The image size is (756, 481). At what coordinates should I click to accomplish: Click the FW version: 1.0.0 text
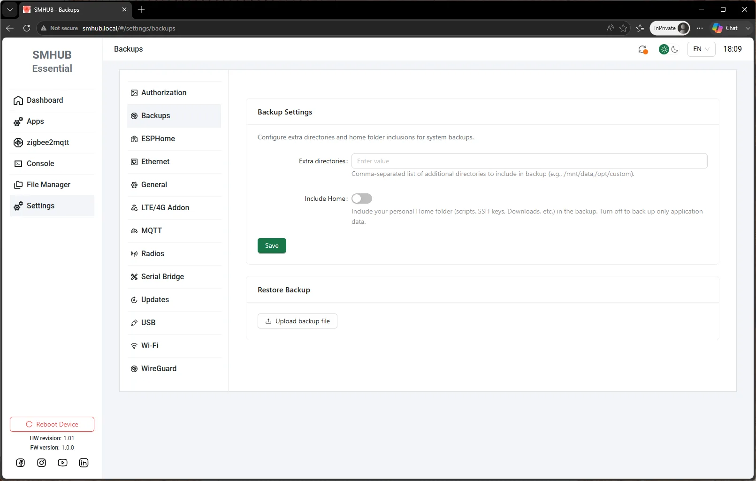52,448
